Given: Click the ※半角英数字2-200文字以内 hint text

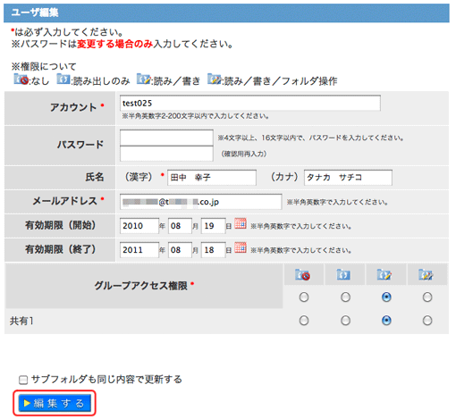Looking at the screenshot, I should pyautogui.click(x=196, y=116).
